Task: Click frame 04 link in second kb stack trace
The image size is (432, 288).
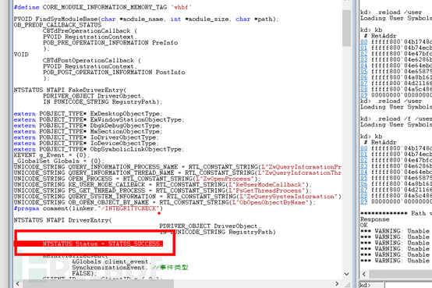Action: pos(363,172)
